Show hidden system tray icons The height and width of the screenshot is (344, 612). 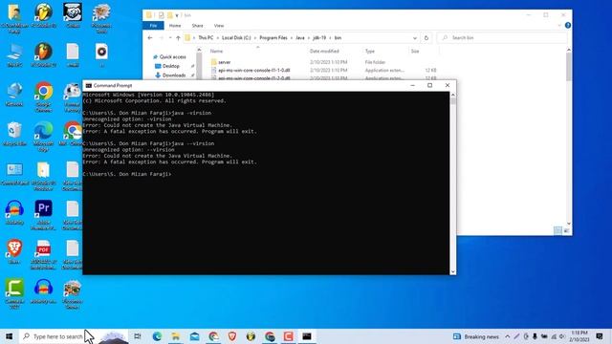pos(508,336)
